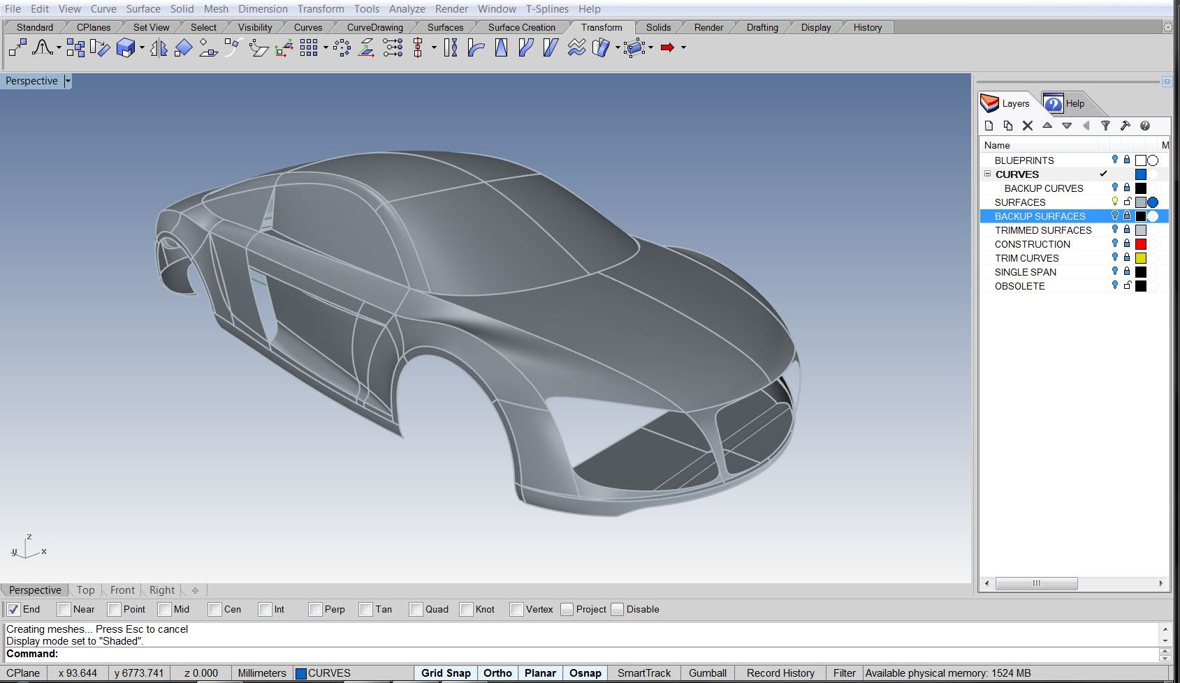
Task: Open the layer Filter funnel icon
Action: 1105,126
